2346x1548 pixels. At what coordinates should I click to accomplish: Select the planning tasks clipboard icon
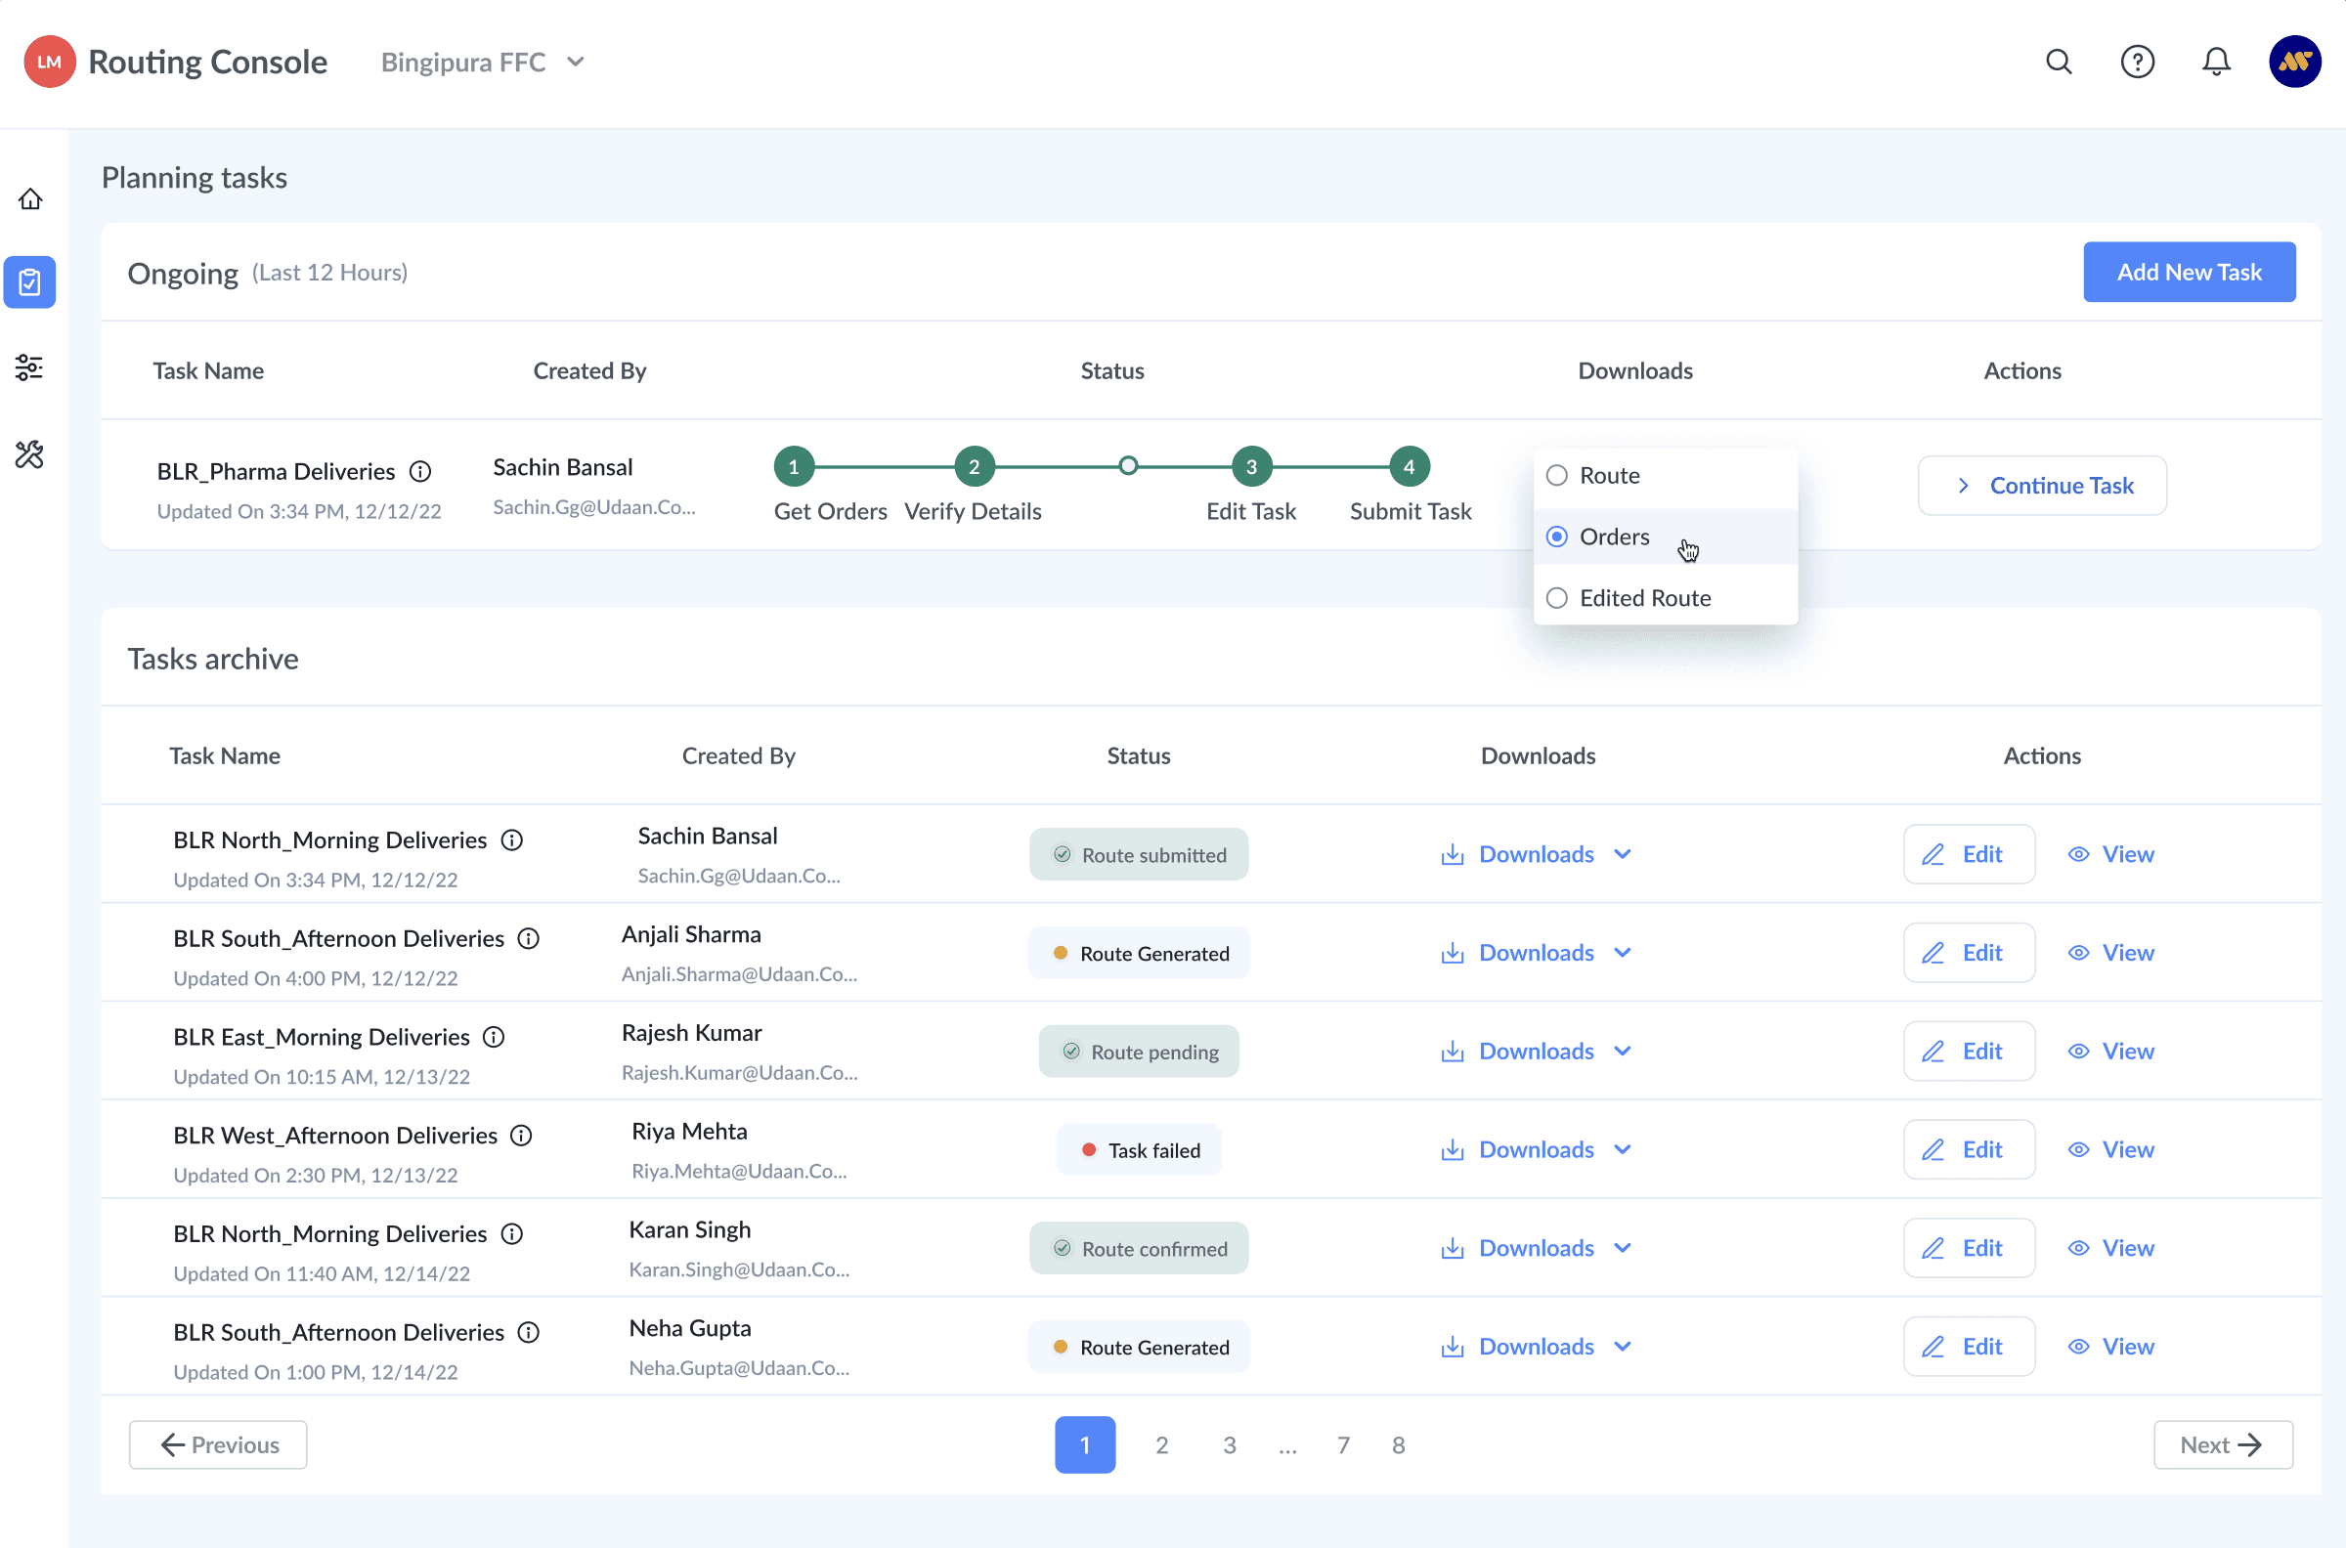[x=29, y=282]
